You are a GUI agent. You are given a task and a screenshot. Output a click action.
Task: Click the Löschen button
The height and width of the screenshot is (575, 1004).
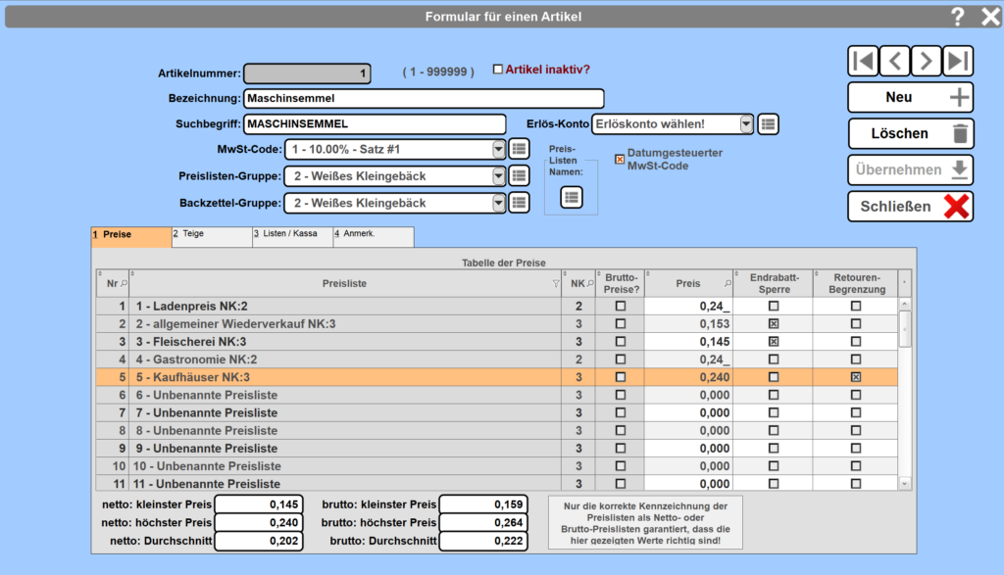pyautogui.click(x=910, y=133)
